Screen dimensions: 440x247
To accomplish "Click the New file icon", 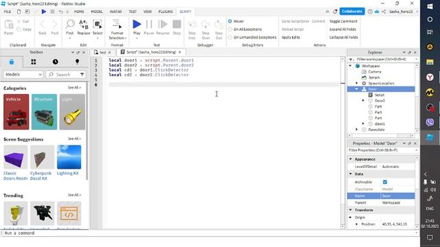I will [x=19, y=12].
